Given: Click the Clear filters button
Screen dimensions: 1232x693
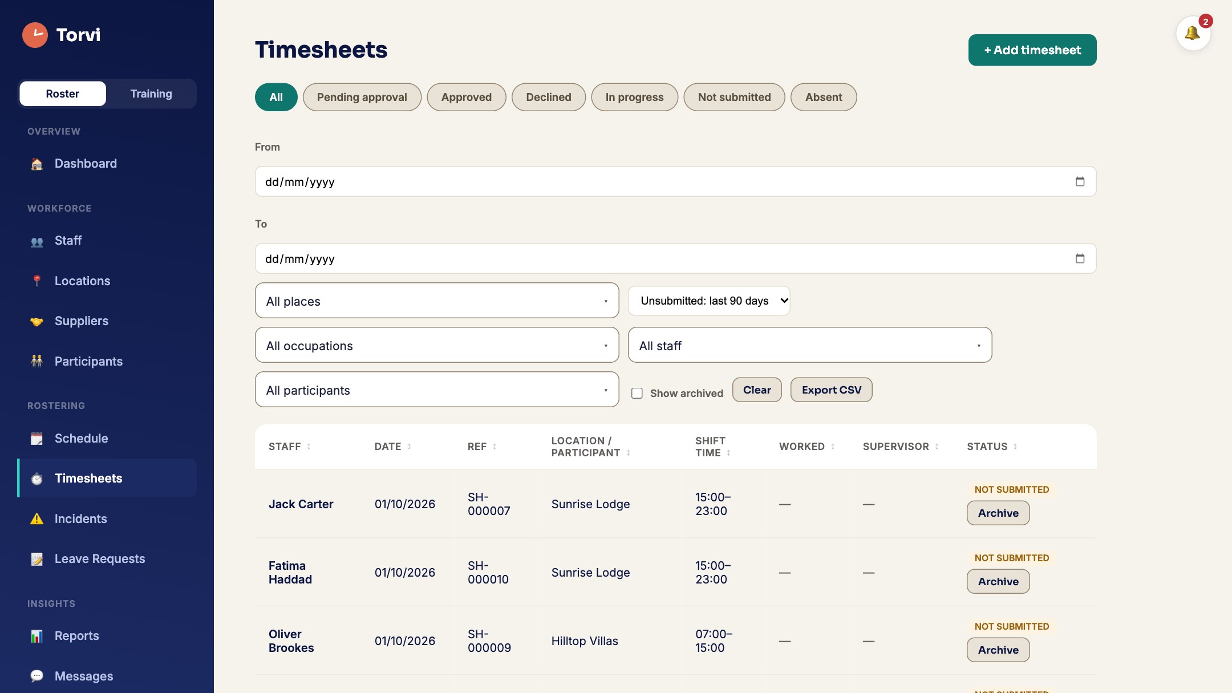Looking at the screenshot, I should (x=757, y=390).
